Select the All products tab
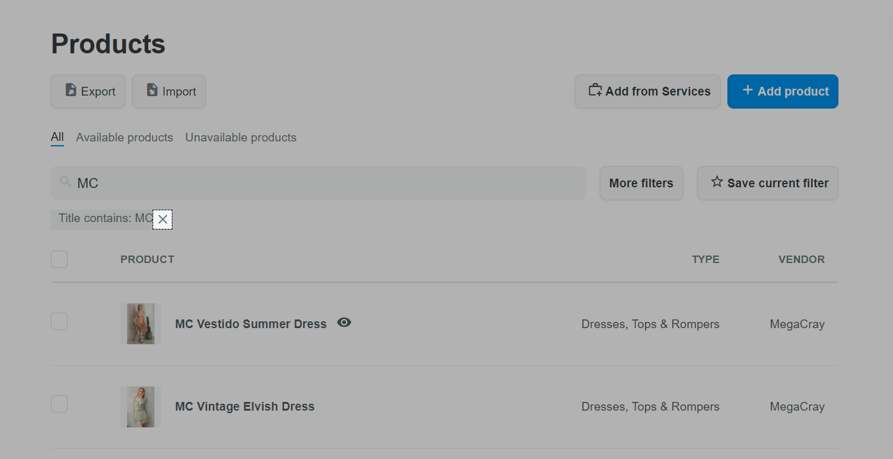 (57, 137)
